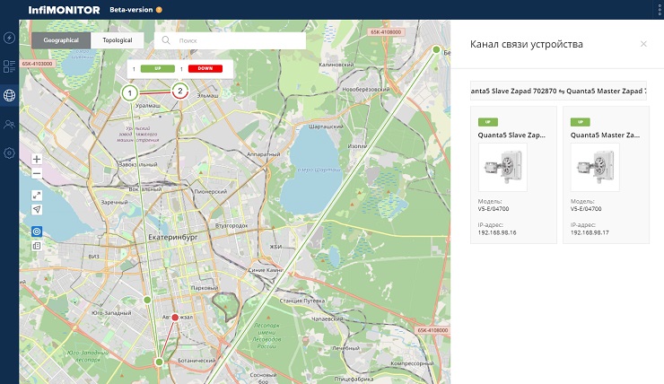Viewport: 664px width, 384px height.
Task: Select map cluster node labeled 2
Action: click(180, 91)
